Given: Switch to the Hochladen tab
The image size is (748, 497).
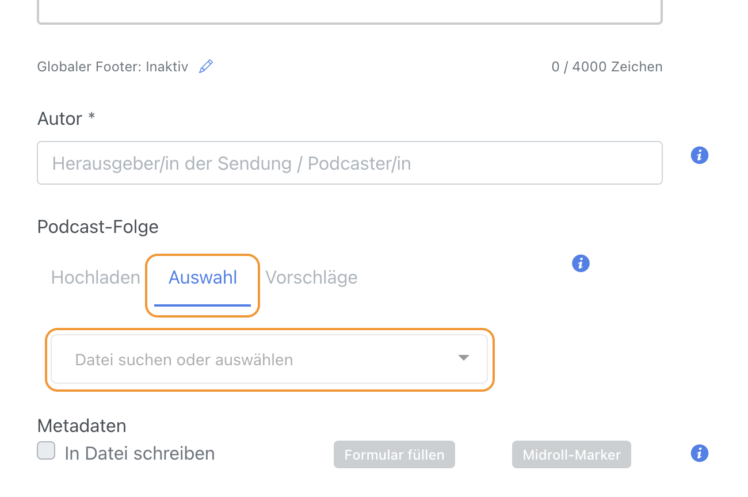Looking at the screenshot, I should [96, 278].
